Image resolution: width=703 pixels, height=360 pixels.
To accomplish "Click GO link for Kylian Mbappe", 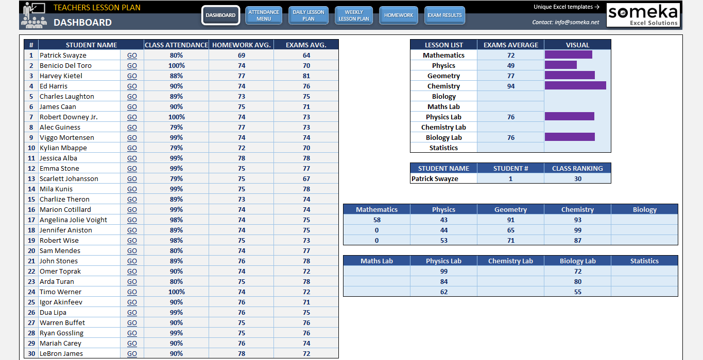I will point(132,148).
